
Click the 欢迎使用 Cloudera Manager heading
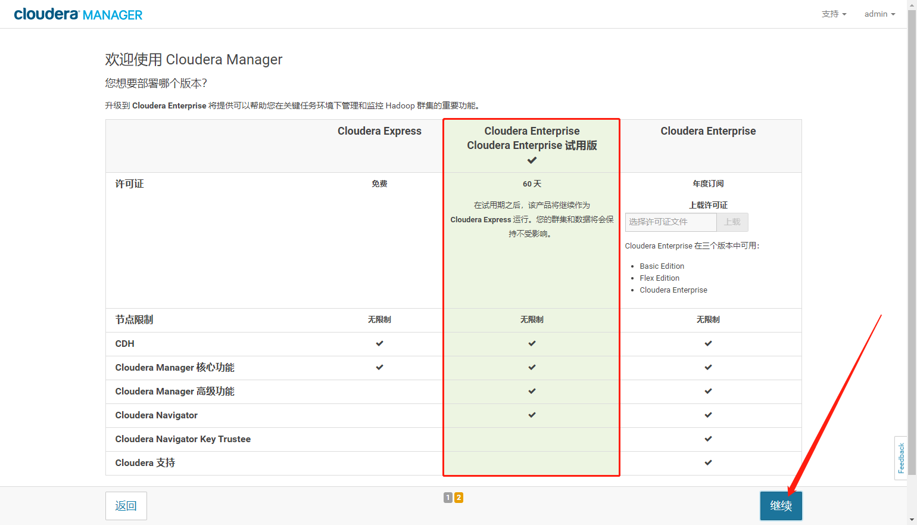click(194, 60)
